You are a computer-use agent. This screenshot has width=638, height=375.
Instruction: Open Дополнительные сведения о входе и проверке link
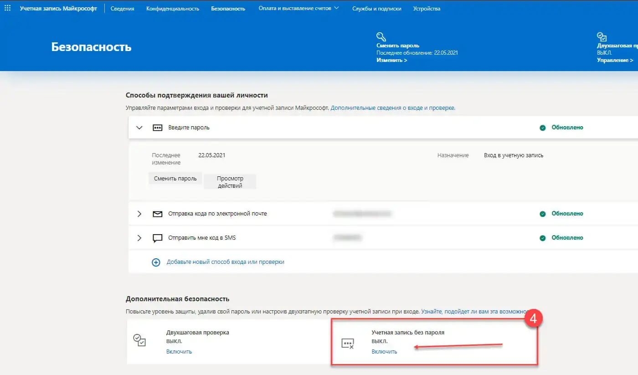pos(392,108)
